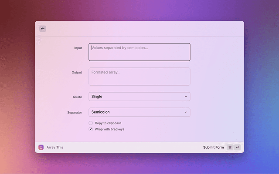Image resolution: width=279 pixels, height=174 pixels.
Task: Open the Quote dropdown showing Single
Action: [x=139, y=97]
